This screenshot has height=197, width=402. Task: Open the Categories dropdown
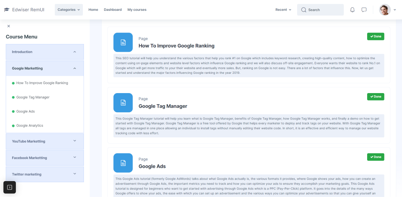click(x=69, y=10)
